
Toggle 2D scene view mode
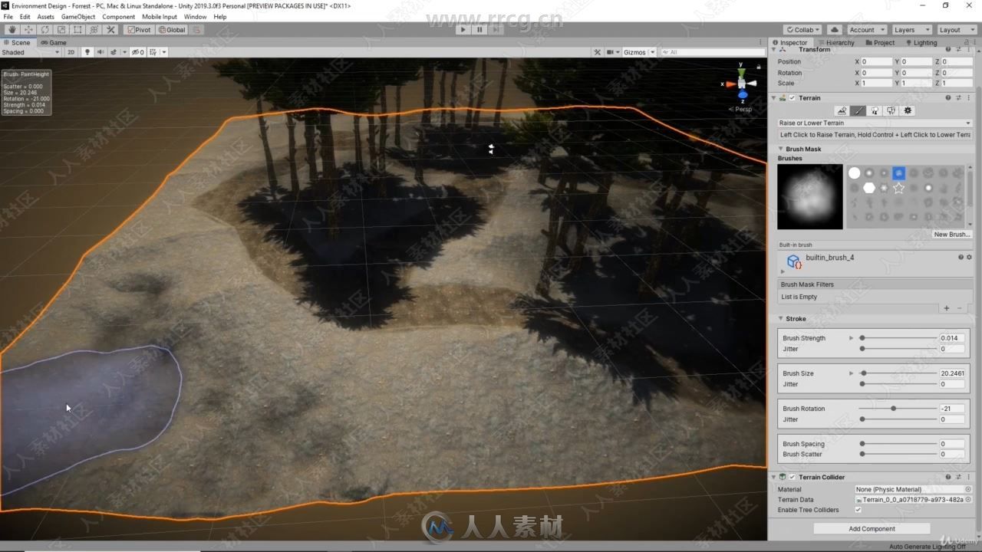71,52
